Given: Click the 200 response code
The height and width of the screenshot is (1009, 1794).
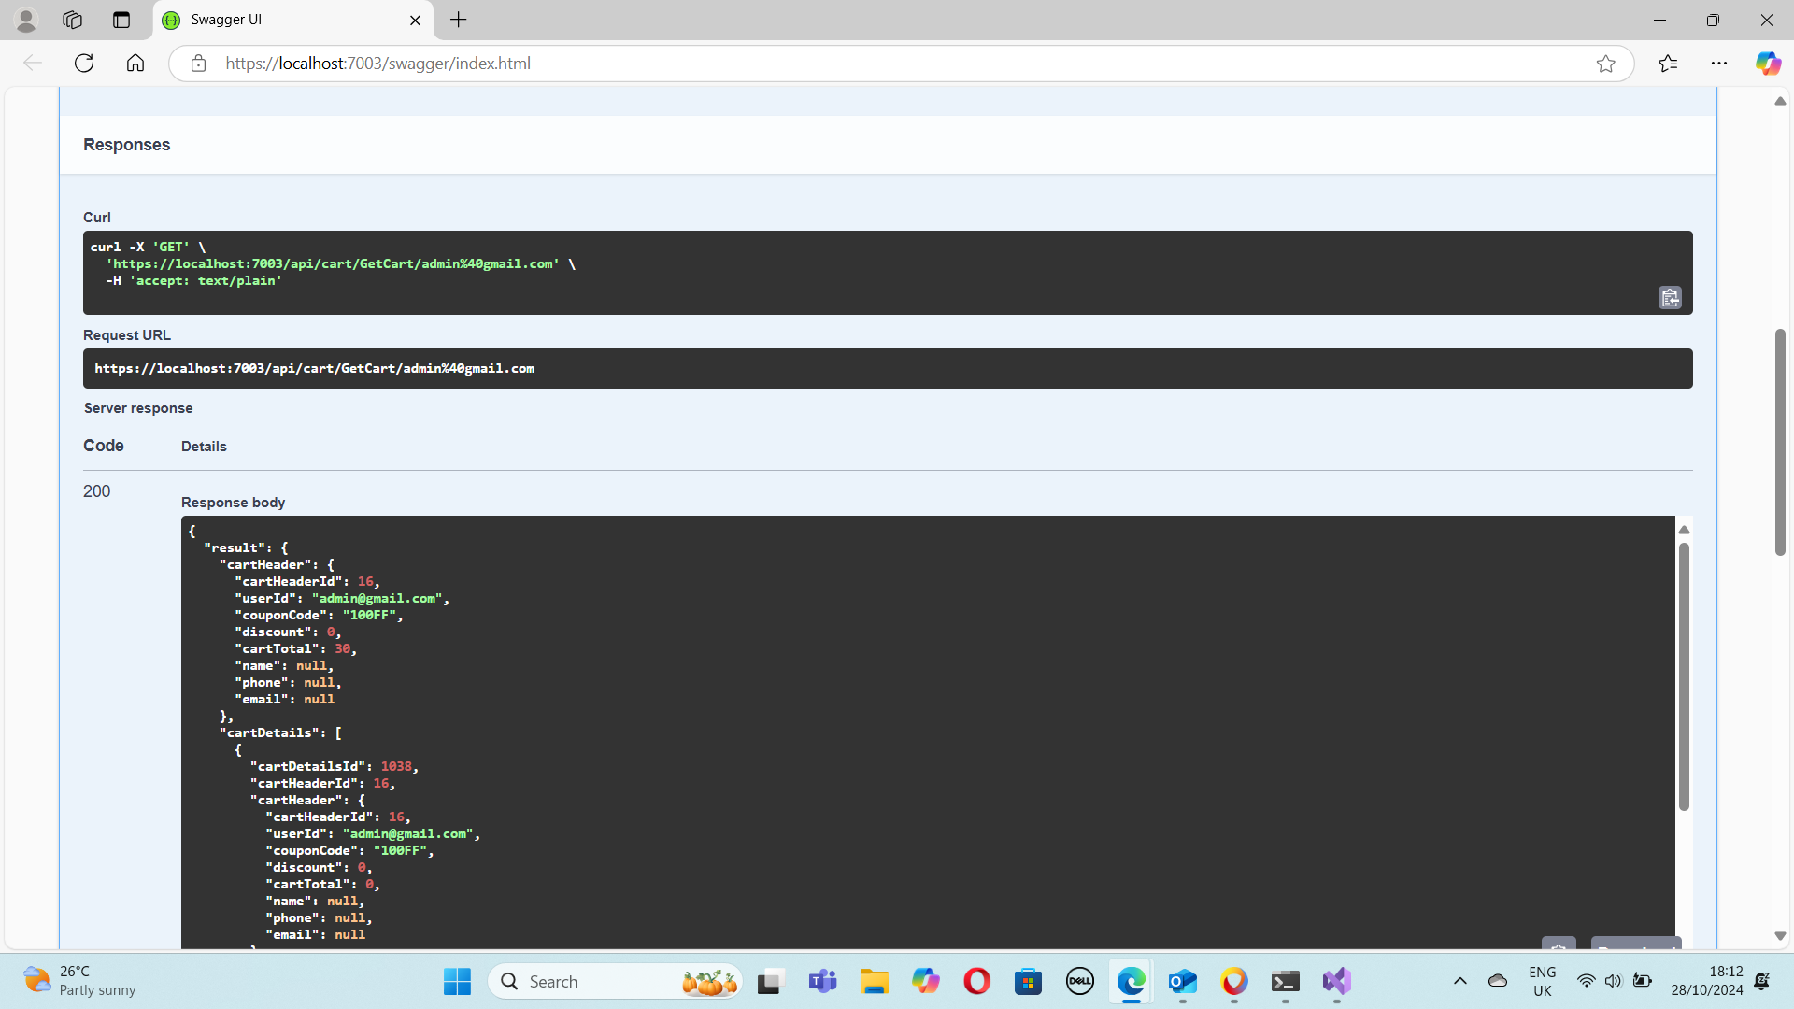Looking at the screenshot, I should (x=96, y=491).
